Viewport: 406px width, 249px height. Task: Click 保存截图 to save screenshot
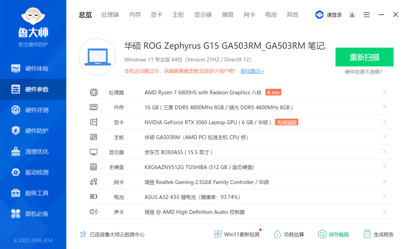pos(334,234)
